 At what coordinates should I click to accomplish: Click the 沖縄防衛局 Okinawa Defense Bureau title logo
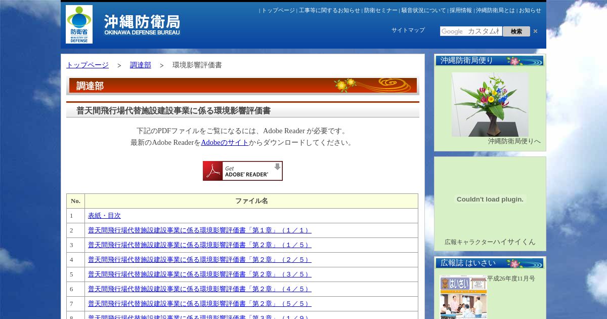pos(142,25)
